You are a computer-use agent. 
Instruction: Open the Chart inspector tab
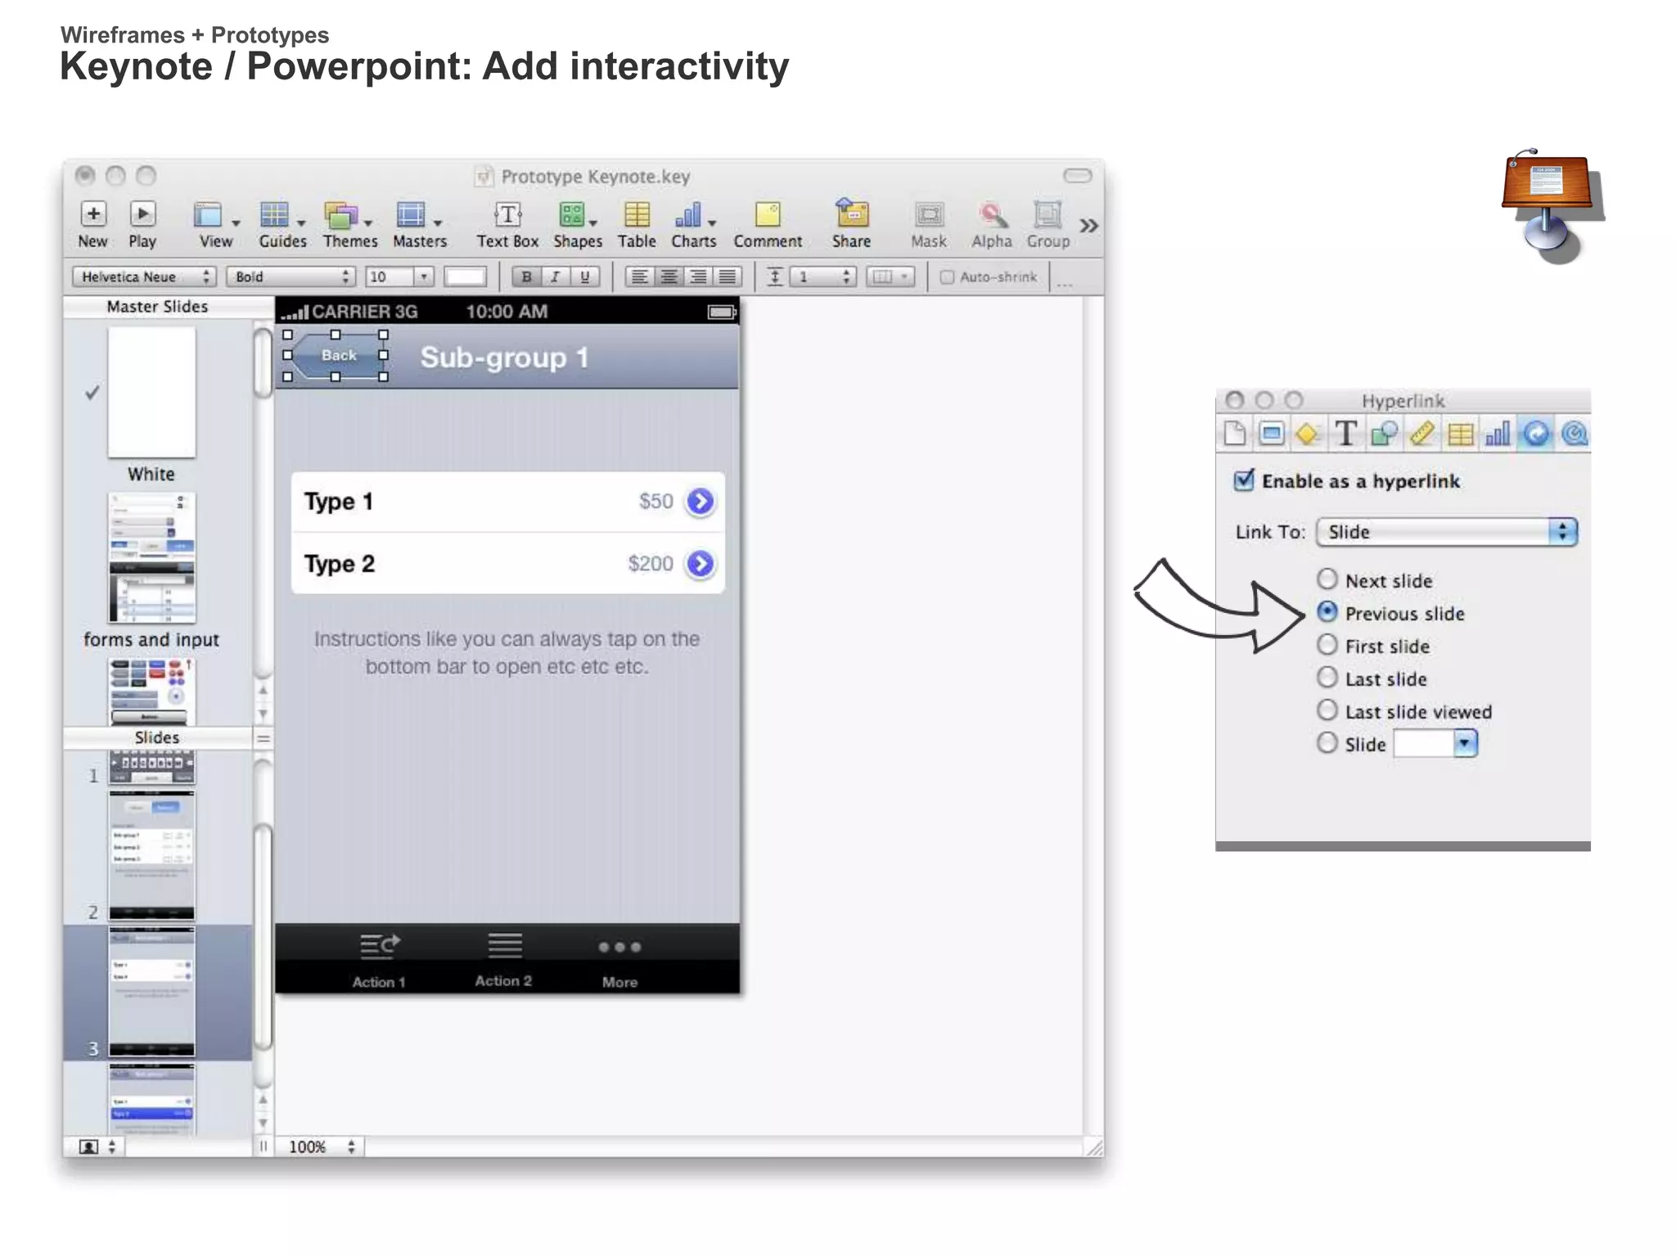(1498, 433)
